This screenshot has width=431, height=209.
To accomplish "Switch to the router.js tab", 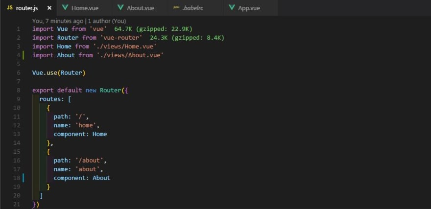I will coord(28,8).
